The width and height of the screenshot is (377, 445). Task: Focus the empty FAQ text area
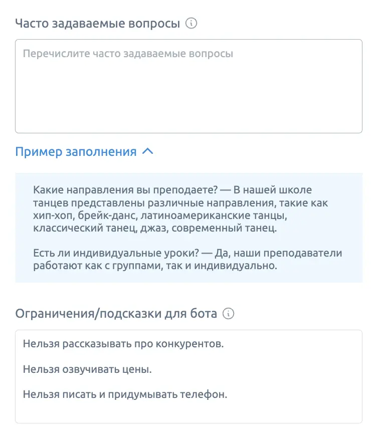[x=189, y=86]
